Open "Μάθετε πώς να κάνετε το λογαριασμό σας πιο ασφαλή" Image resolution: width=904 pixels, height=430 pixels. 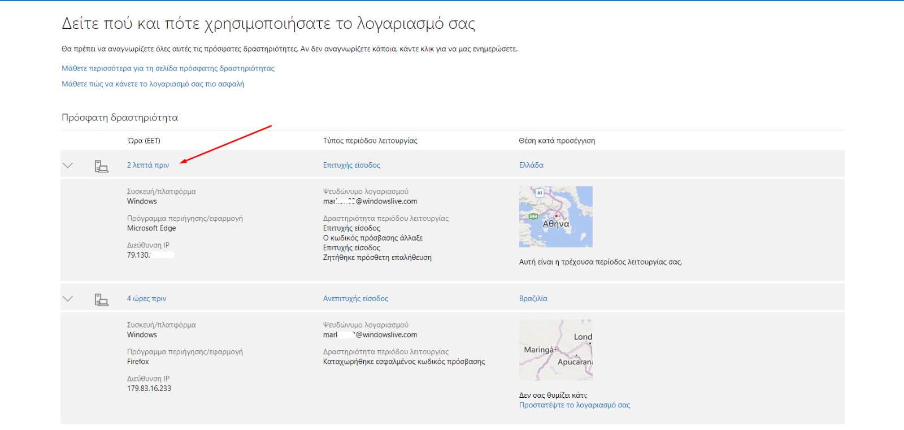[x=153, y=84]
